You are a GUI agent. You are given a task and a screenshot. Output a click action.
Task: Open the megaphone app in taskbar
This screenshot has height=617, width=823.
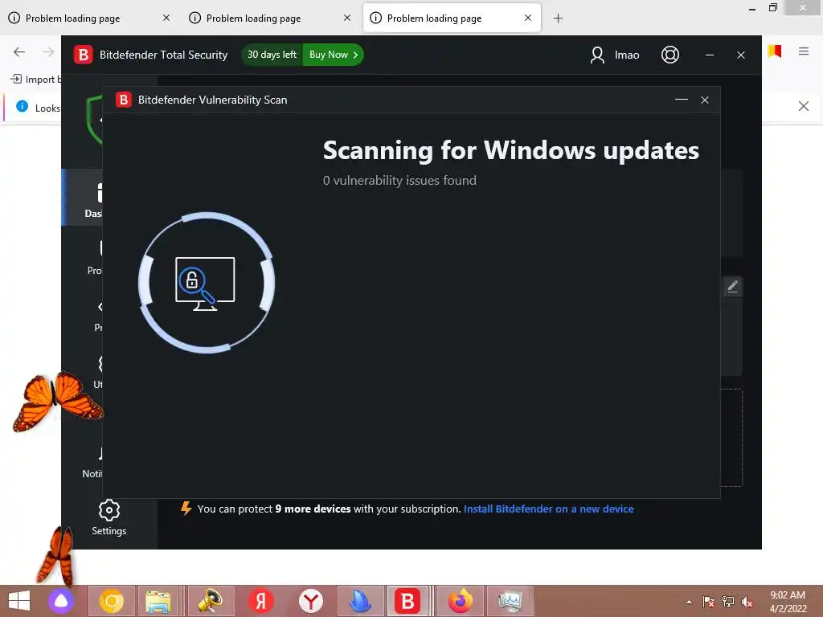[210, 601]
